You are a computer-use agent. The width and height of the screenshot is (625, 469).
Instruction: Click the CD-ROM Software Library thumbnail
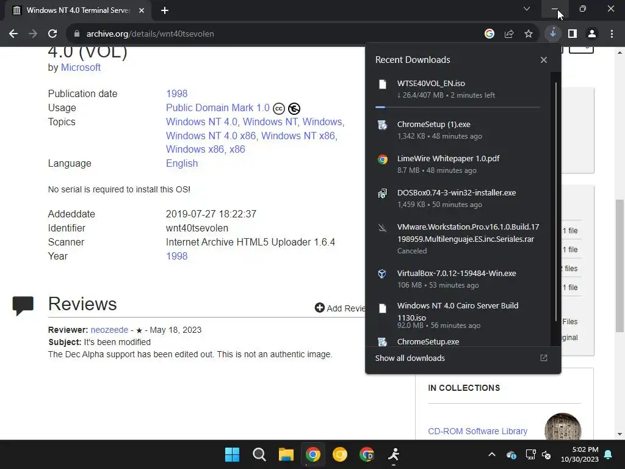tap(563, 427)
